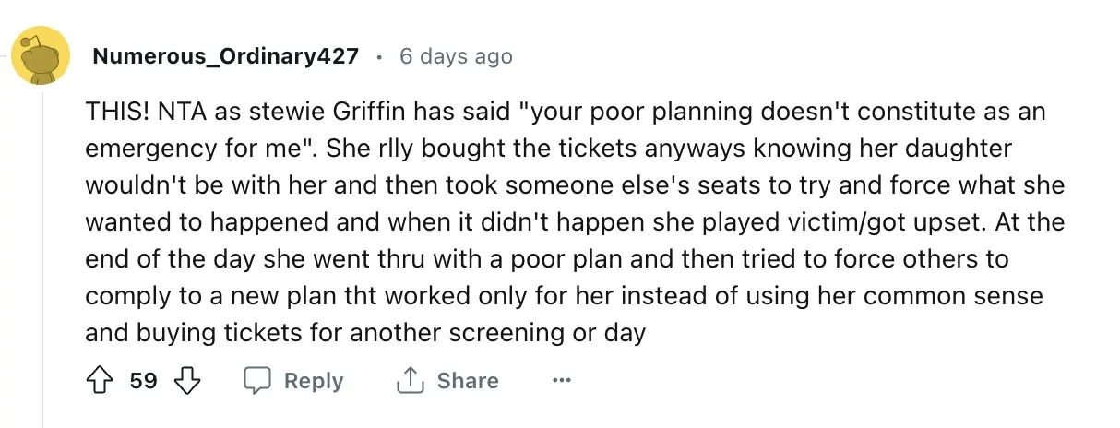Click the dot separator after the username
Viewport: 1120px width, 428px height.
(x=378, y=56)
